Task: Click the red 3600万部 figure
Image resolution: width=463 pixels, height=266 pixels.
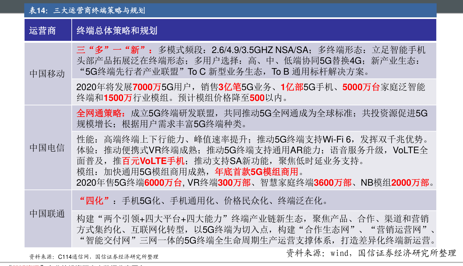Action: tap(332, 183)
